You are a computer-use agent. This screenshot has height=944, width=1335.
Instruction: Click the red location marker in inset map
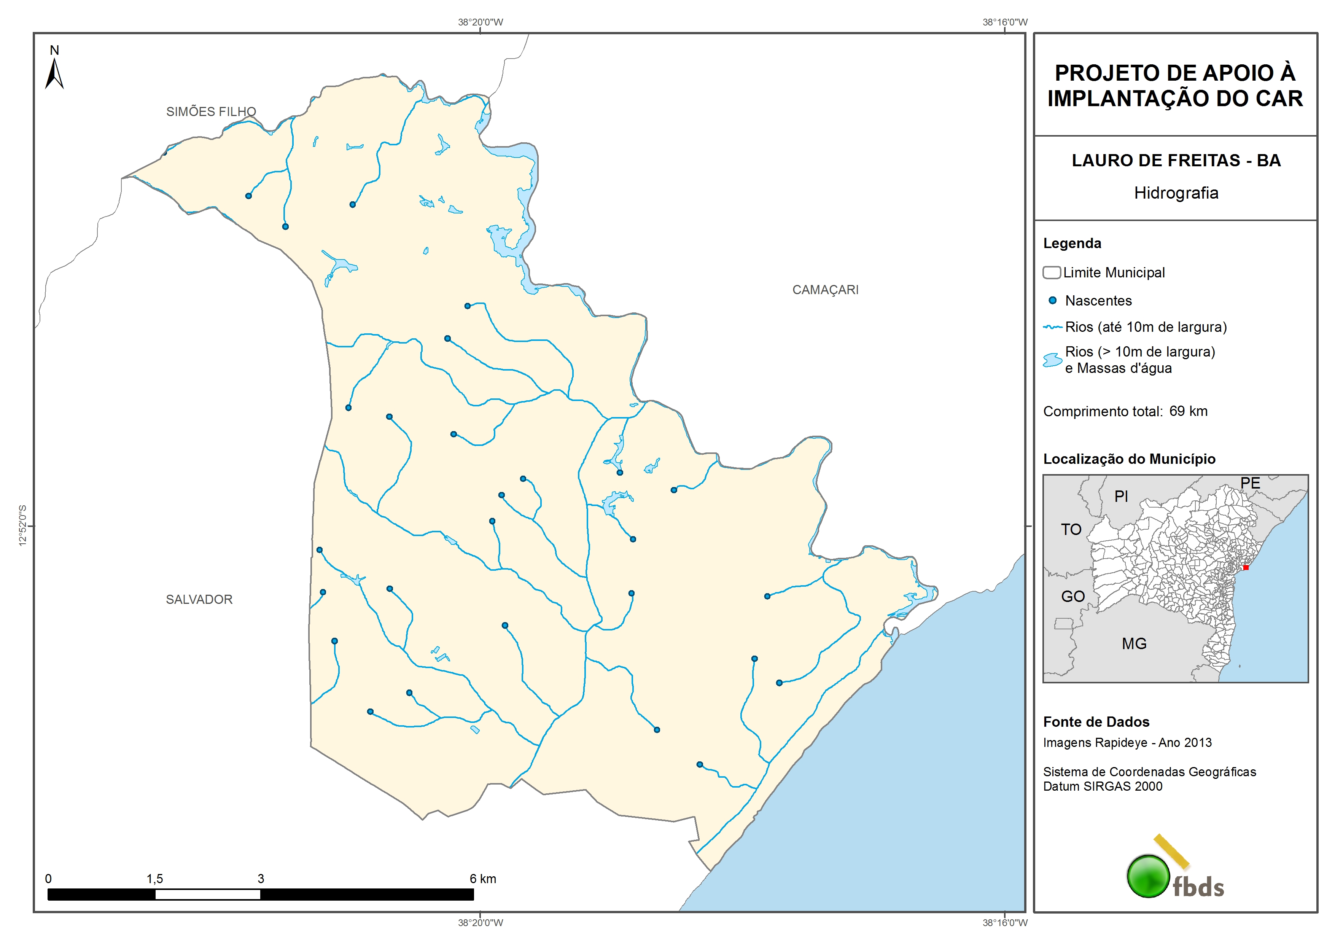pos(1246,567)
